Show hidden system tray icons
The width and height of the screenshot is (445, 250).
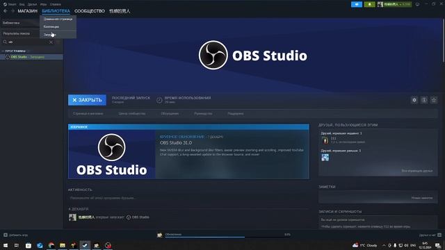point(384,245)
